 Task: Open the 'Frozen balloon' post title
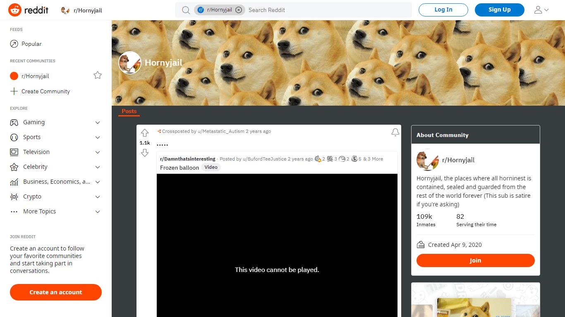[180, 168]
